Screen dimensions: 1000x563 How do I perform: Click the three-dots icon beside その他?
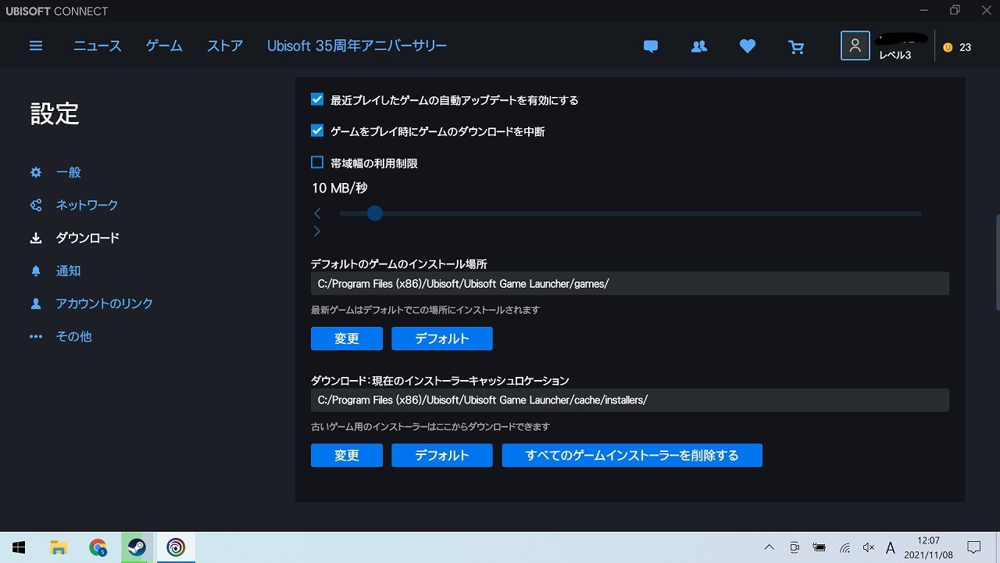point(36,336)
